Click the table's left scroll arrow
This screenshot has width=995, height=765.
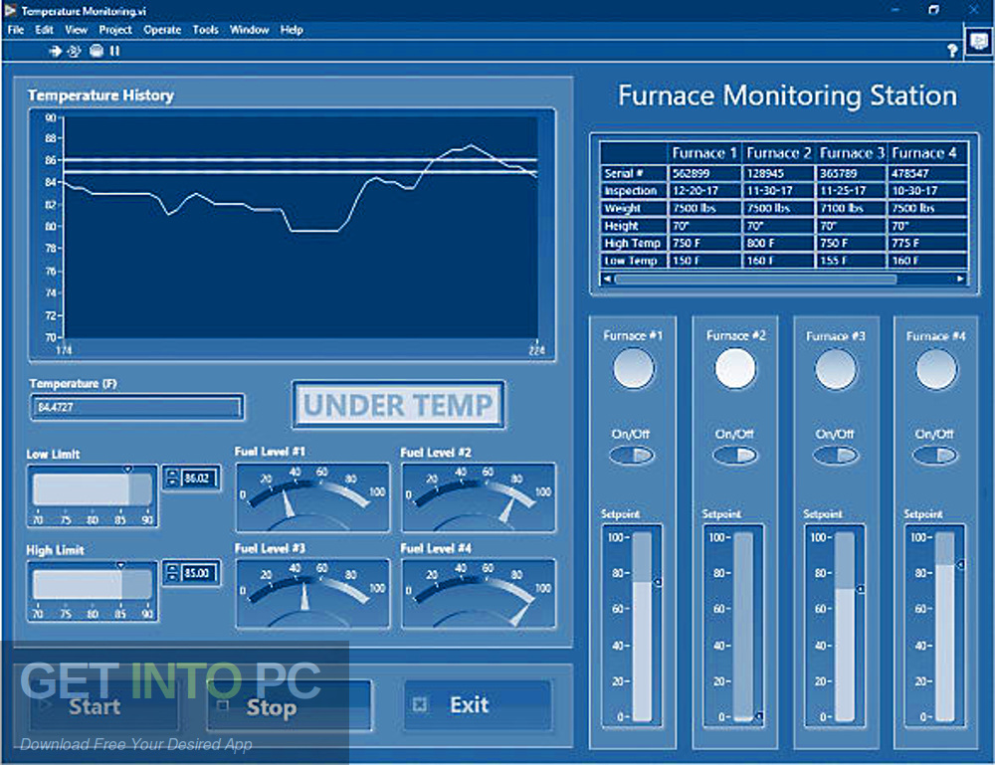pyautogui.click(x=608, y=279)
